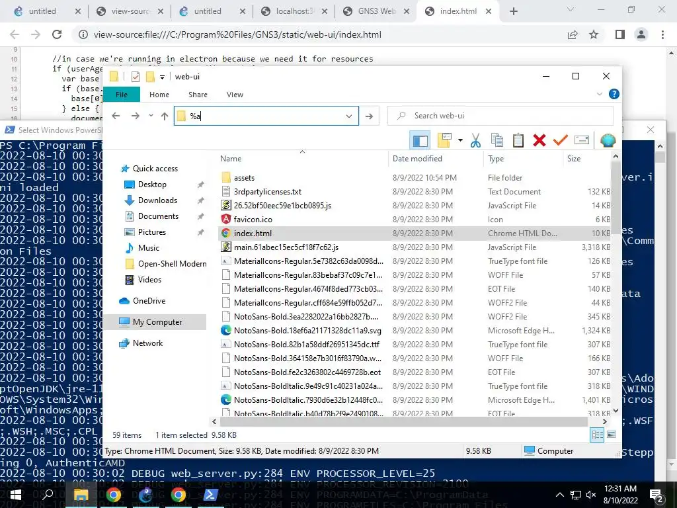Open address bar history dropdown

click(349, 116)
